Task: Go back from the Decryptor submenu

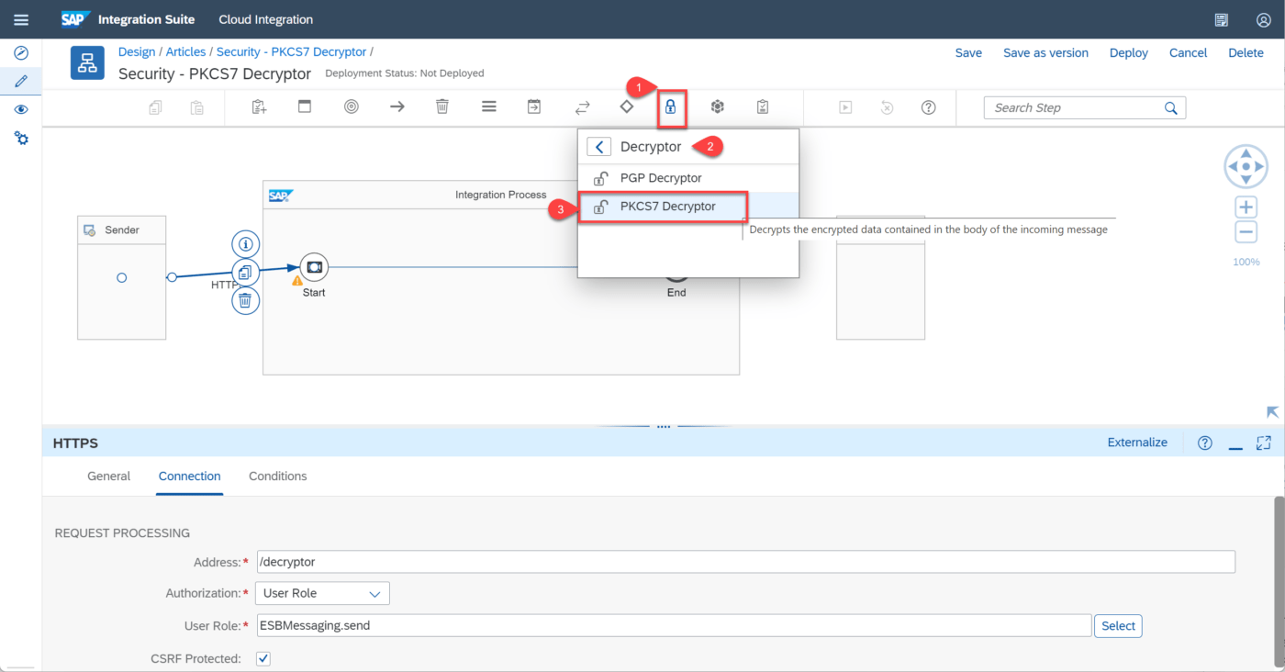Action: pyautogui.click(x=598, y=147)
